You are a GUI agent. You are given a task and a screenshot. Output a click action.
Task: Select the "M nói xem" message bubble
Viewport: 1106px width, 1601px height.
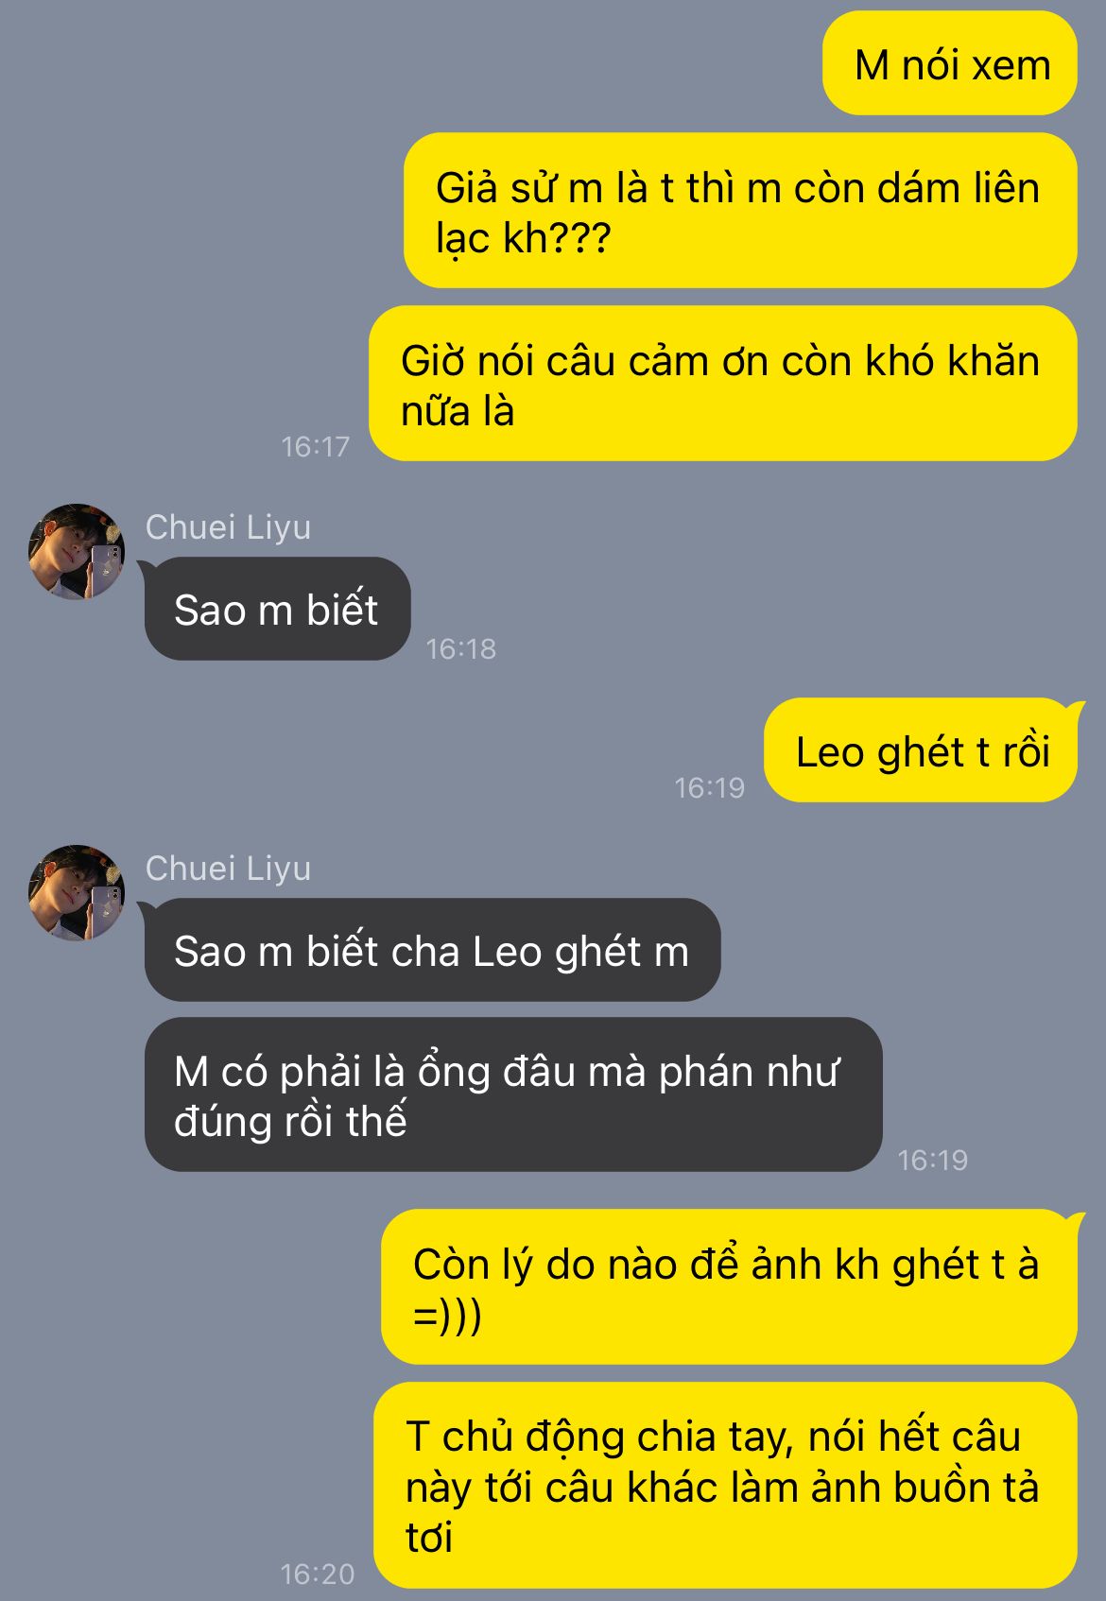(x=950, y=64)
